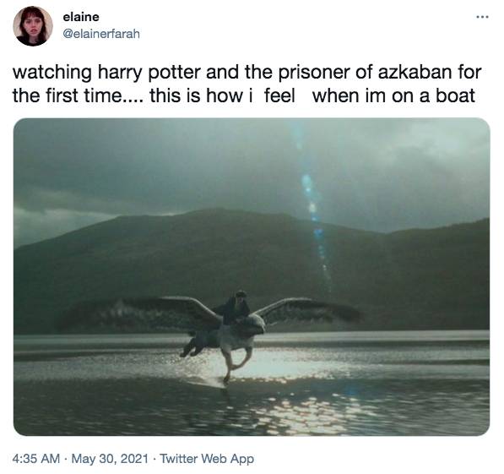This screenshot has width=504, height=474.
Task: Open the three-dot more options menu
Action: pos(482,17)
